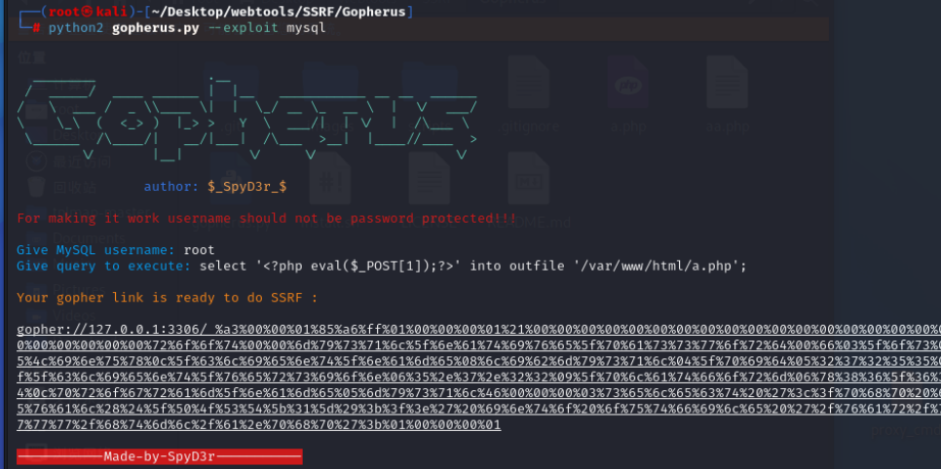Click the 'author:' label
This screenshot has width=941, height=469.
(x=171, y=187)
